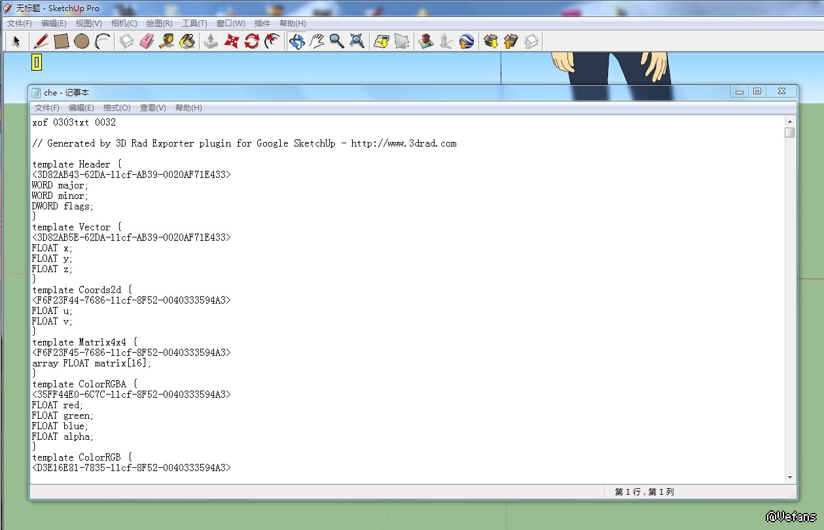Open the 工具(T) menu

click(194, 24)
